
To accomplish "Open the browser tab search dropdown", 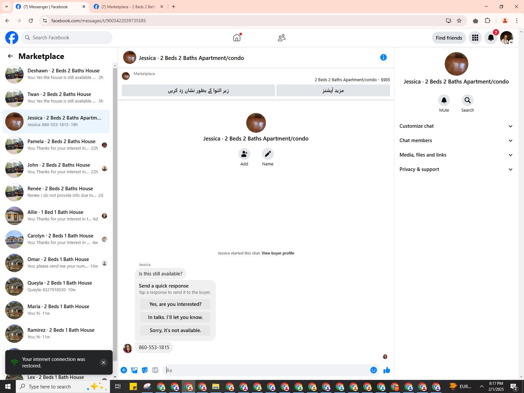I will click(6, 7).
